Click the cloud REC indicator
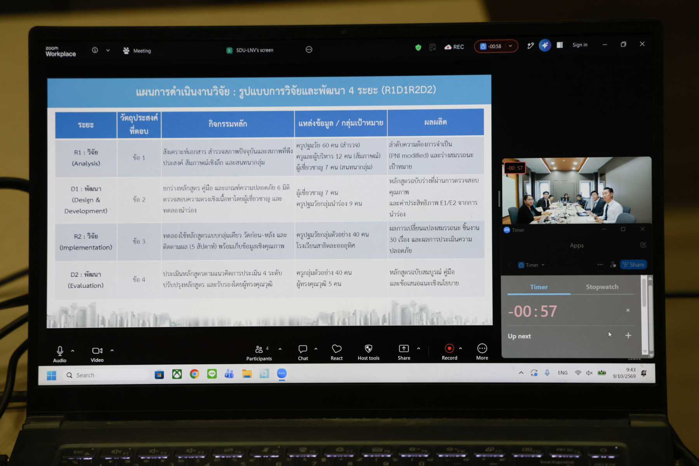This screenshot has width=699, height=466. [454, 47]
